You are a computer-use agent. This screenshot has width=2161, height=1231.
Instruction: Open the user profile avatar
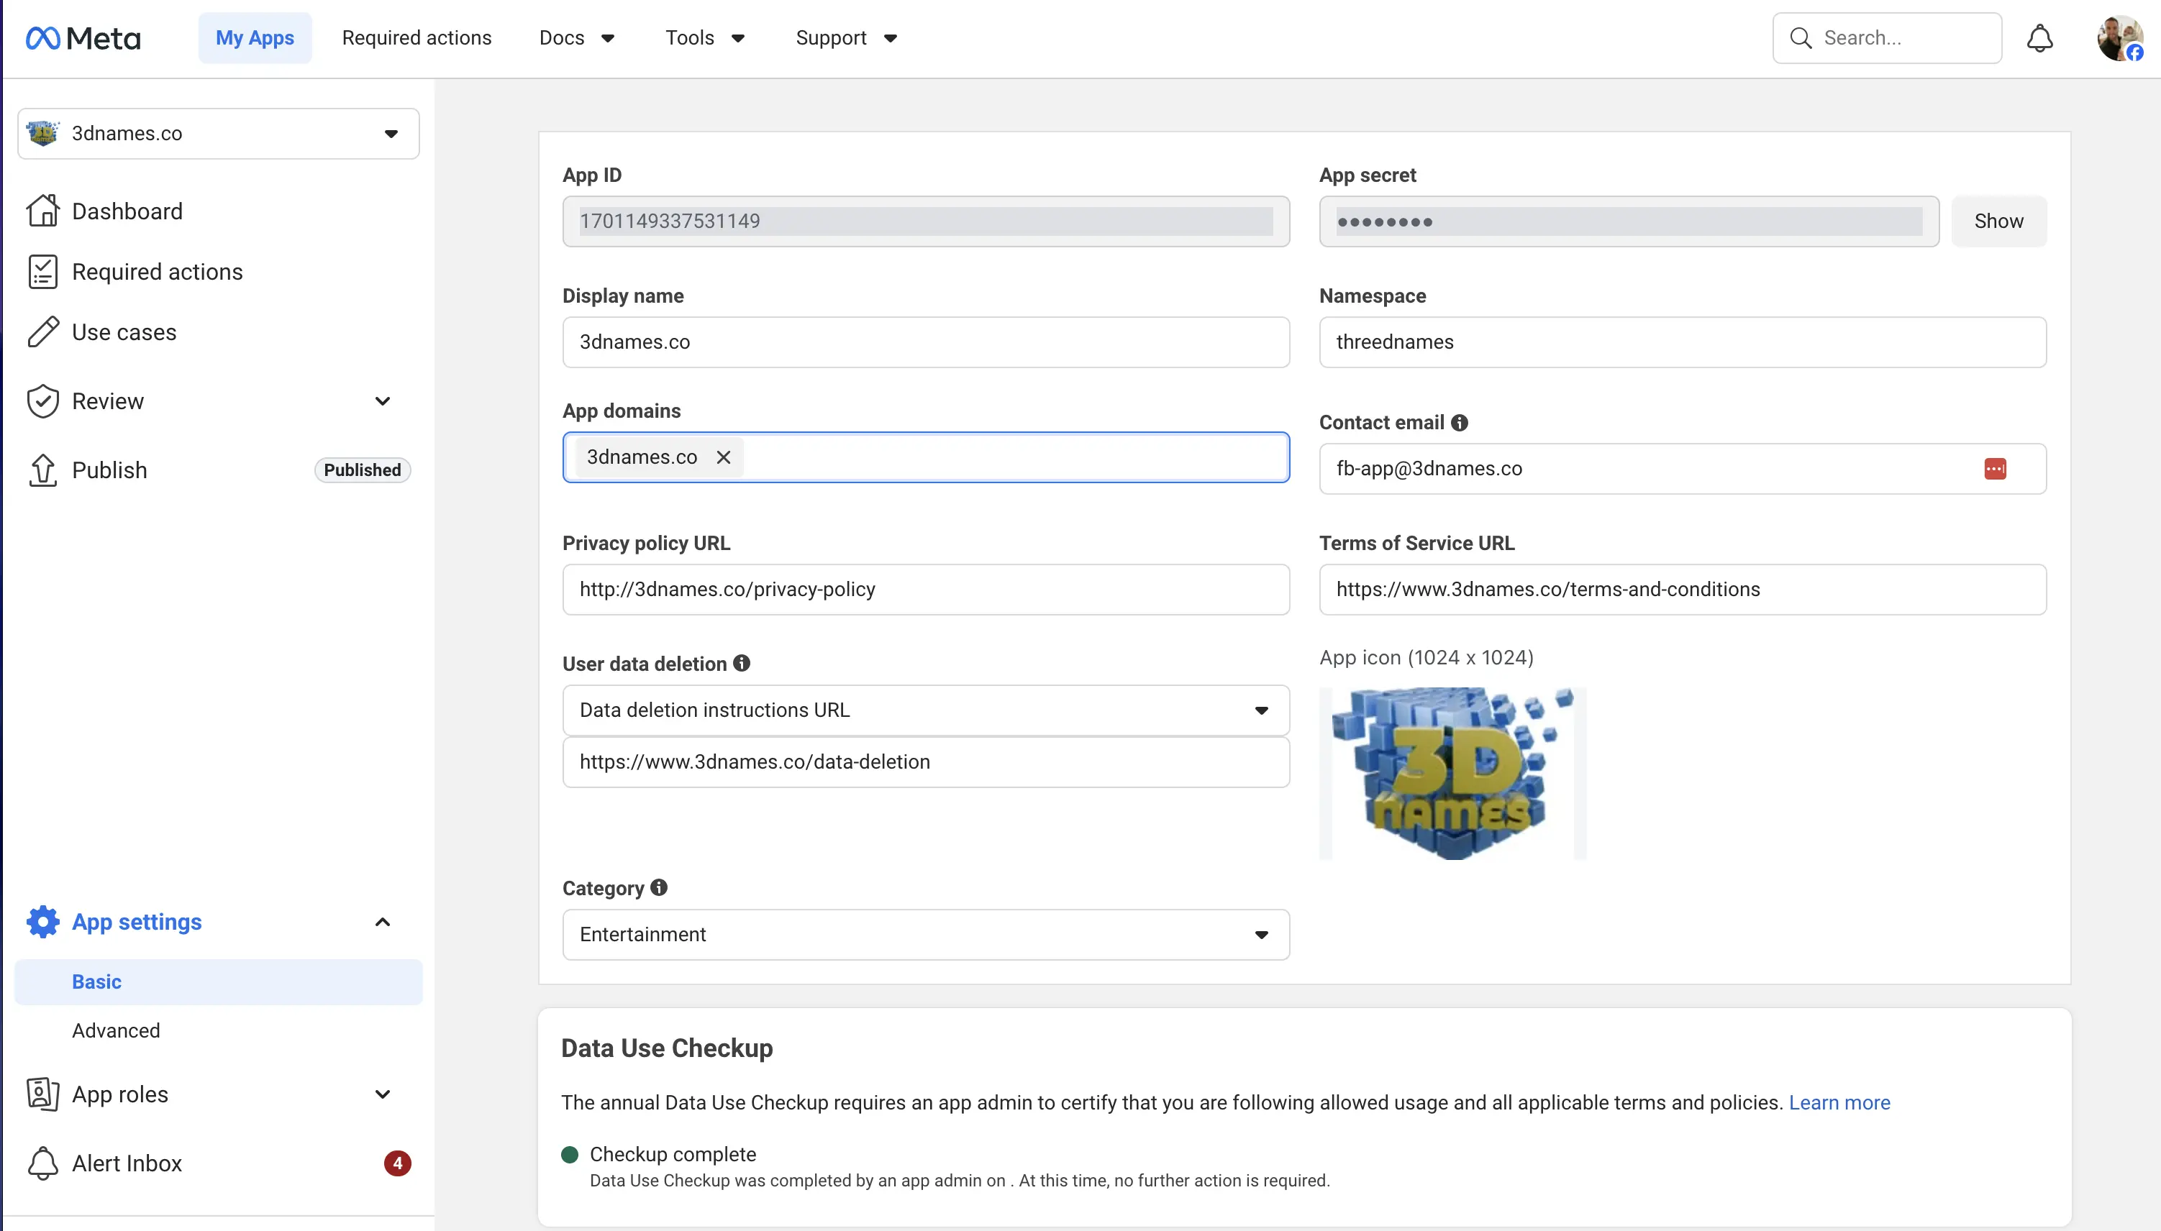tap(2119, 38)
